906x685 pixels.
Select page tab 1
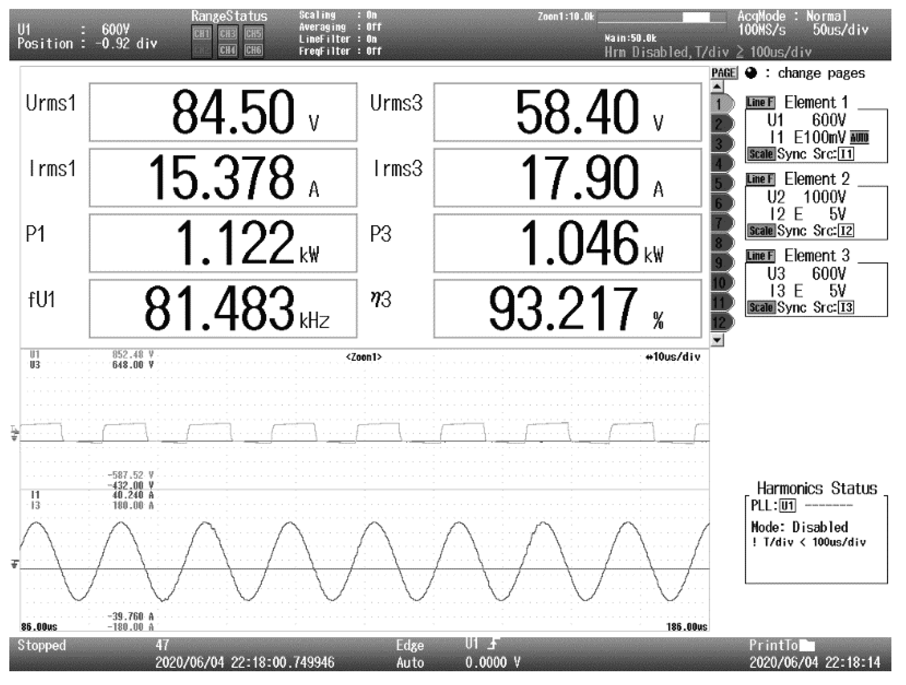[x=722, y=104]
